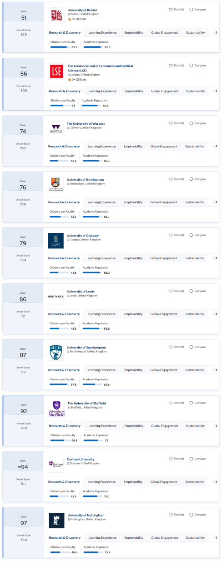Shortlist University of Bristol with heart icon
The width and height of the screenshot is (222, 562).
pos(171,10)
